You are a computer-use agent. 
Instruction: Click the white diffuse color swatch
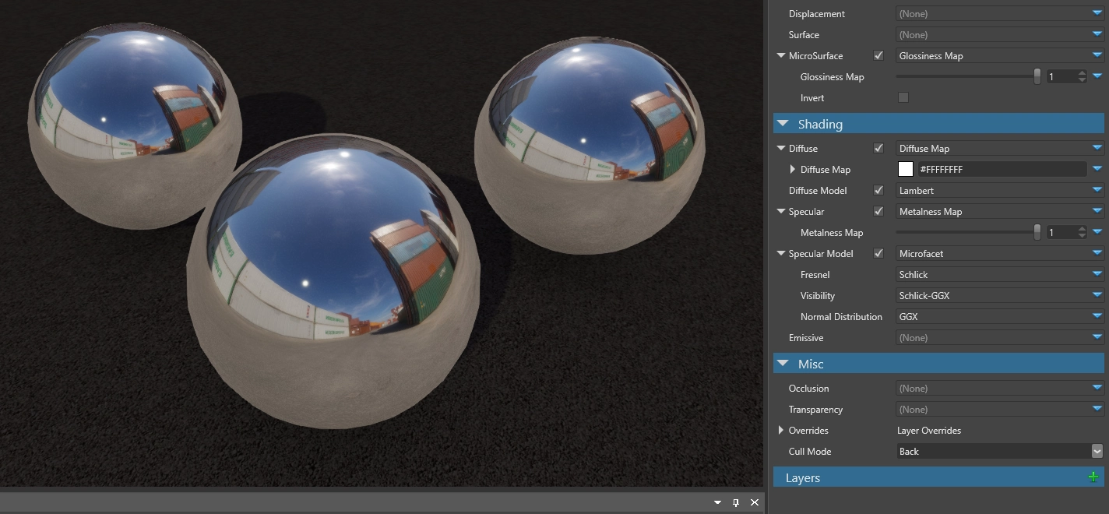pos(906,169)
